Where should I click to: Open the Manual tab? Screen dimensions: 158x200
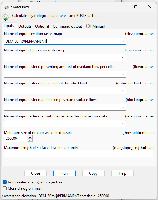pos(95,26)
